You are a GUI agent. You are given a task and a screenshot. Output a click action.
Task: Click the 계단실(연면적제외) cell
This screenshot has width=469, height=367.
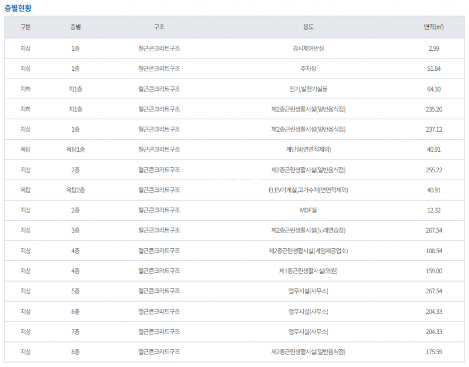tap(308, 149)
